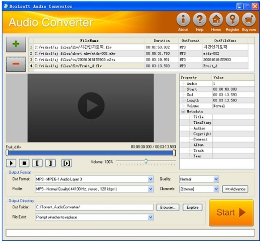Click the Author metadata row
This screenshot has width=261, height=242.
(217, 128)
